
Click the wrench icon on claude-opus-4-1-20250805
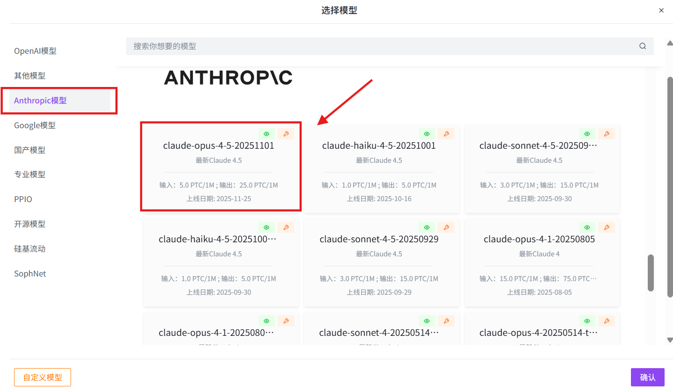[x=607, y=227]
